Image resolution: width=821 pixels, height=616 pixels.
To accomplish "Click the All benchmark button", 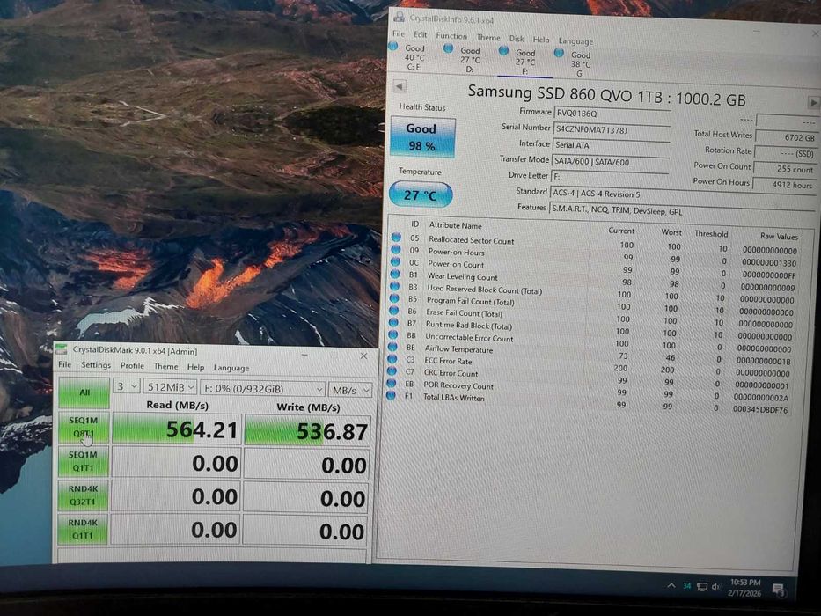I will coord(84,392).
